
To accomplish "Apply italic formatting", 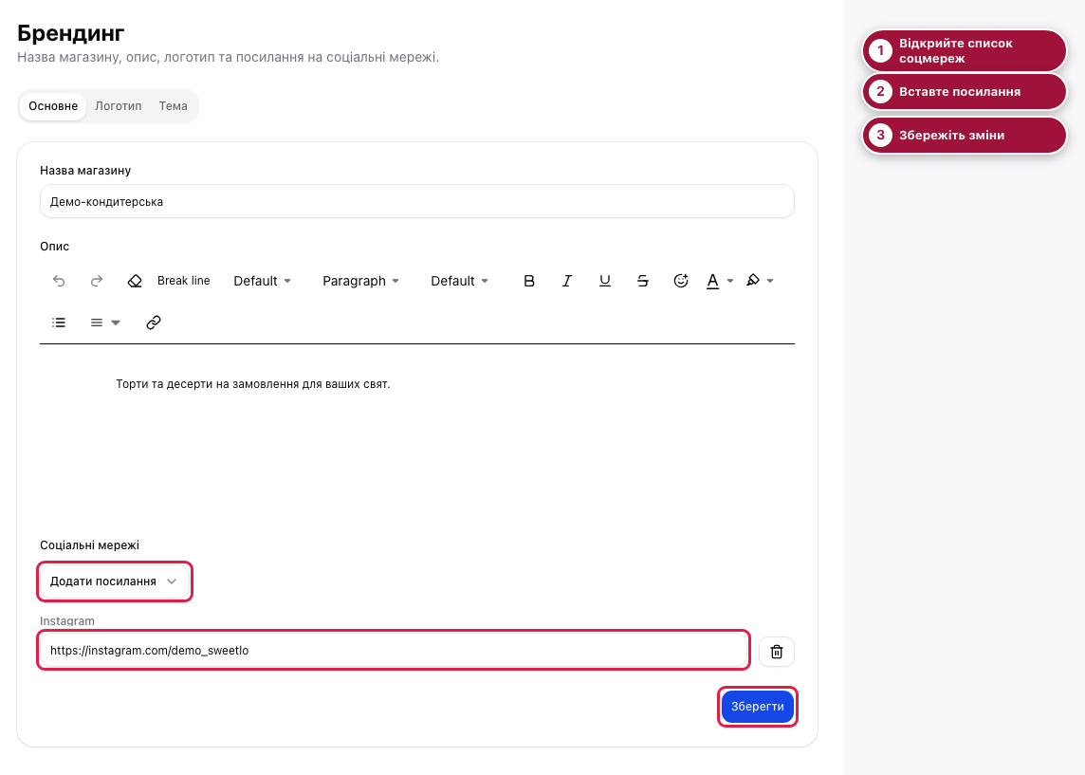I will click(x=567, y=281).
